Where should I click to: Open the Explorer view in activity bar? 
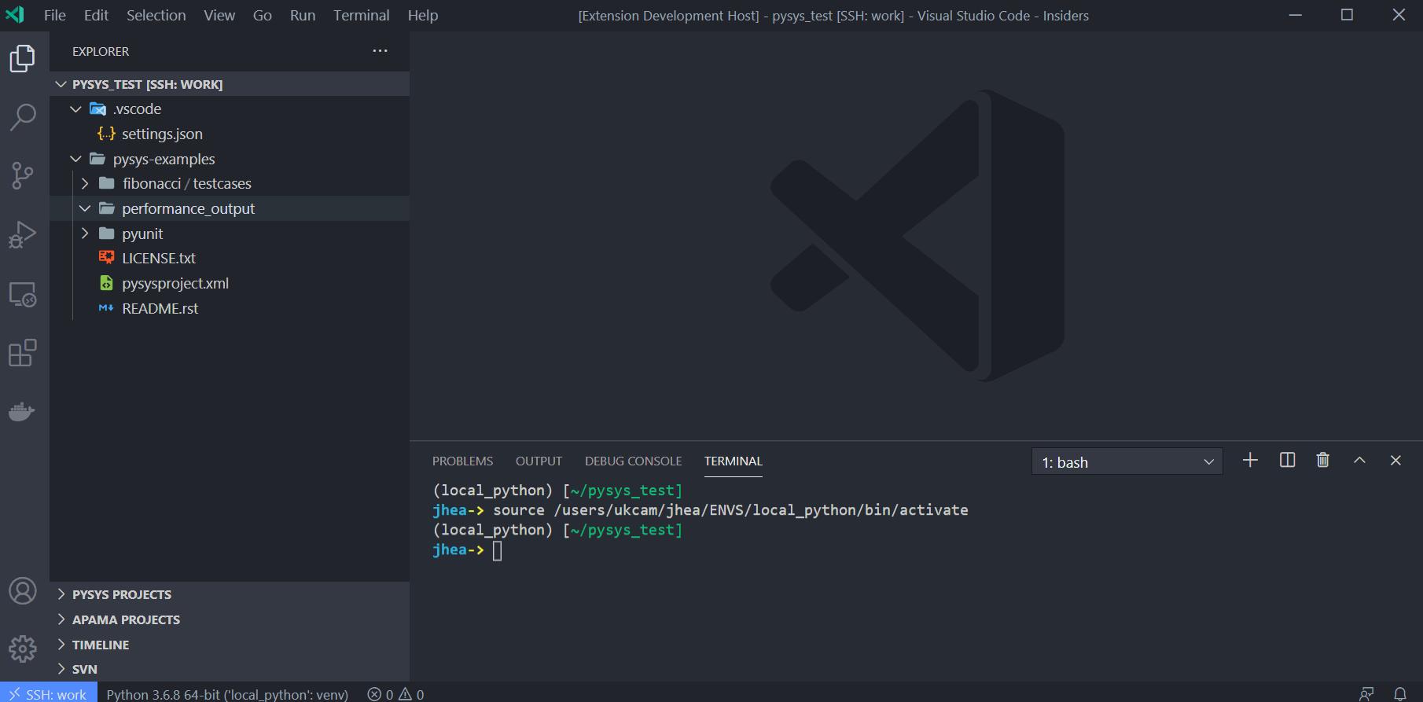click(23, 59)
